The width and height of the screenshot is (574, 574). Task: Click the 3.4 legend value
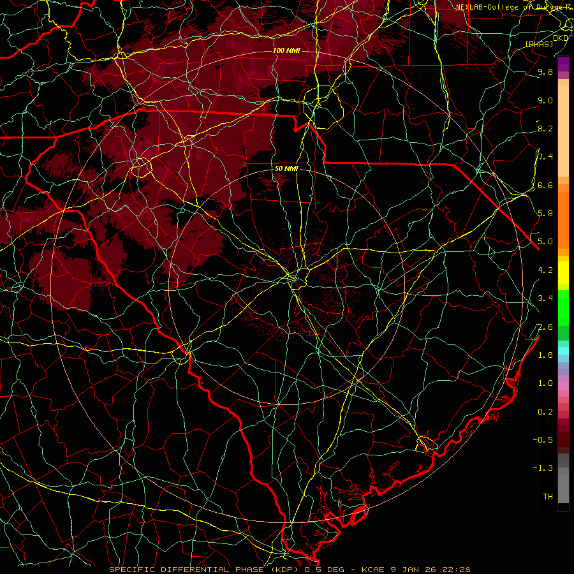coord(545,298)
